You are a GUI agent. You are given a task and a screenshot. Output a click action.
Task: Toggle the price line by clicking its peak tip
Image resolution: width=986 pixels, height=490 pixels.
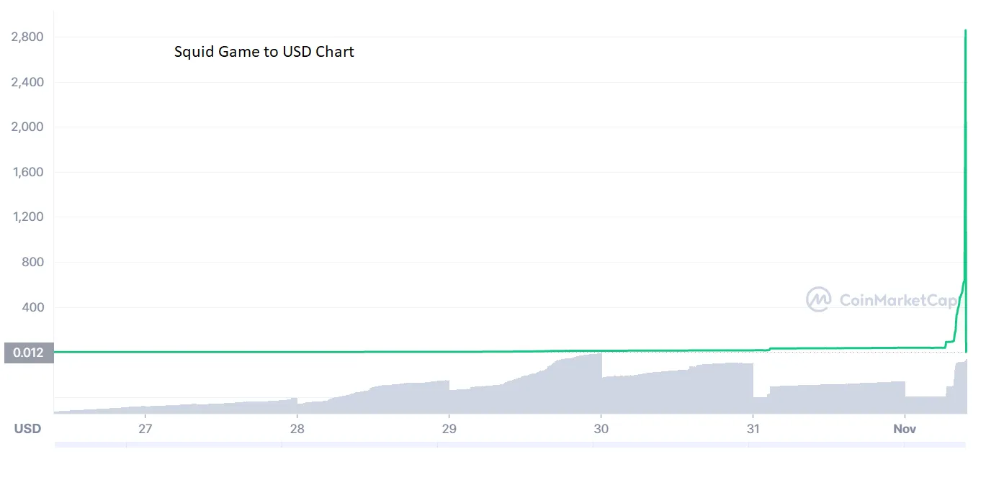965,31
